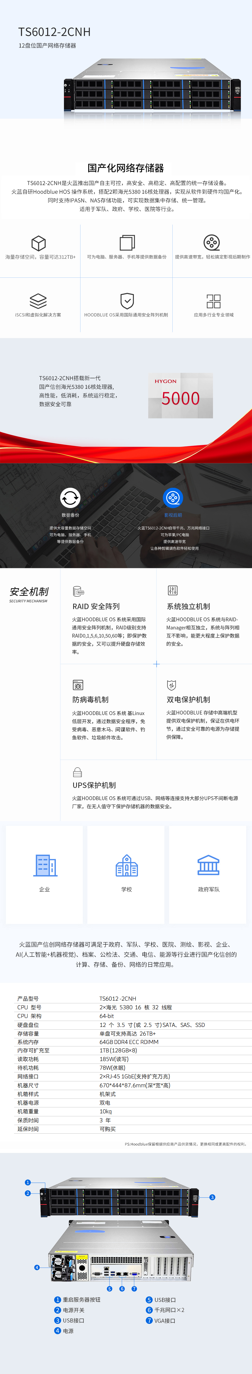Image resolution: width=252 pixels, height=1374 pixels.
Task: Click the expansion value 1TB(128GB×8)
Action: click(x=118, y=1050)
